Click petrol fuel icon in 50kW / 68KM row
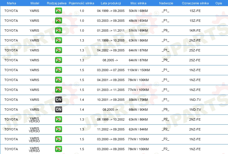This screenshot has width=228, height=154. click(58, 11)
